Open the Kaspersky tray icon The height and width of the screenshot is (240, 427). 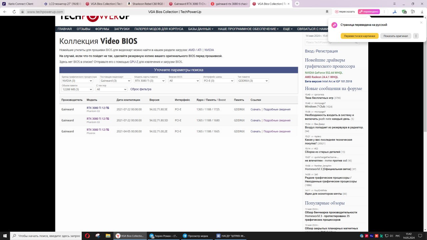(x=381, y=236)
